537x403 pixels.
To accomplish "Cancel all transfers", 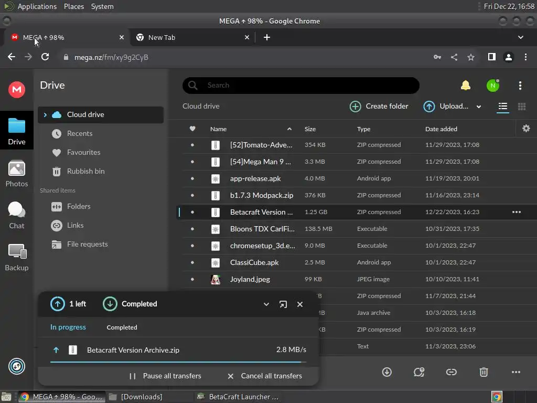I will coord(265,376).
